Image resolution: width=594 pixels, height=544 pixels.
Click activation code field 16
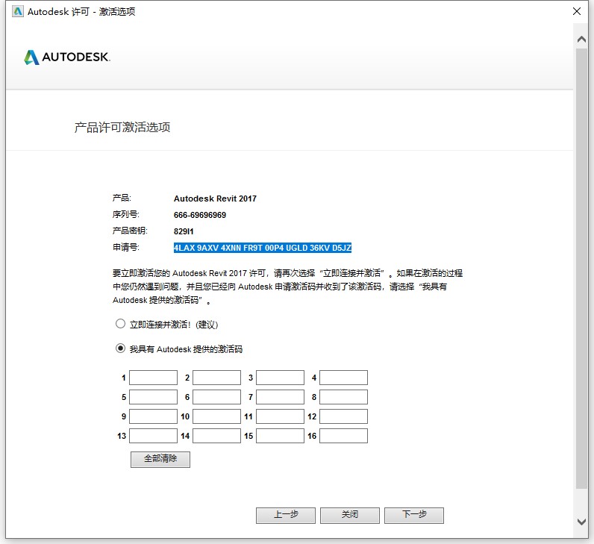[x=343, y=436]
